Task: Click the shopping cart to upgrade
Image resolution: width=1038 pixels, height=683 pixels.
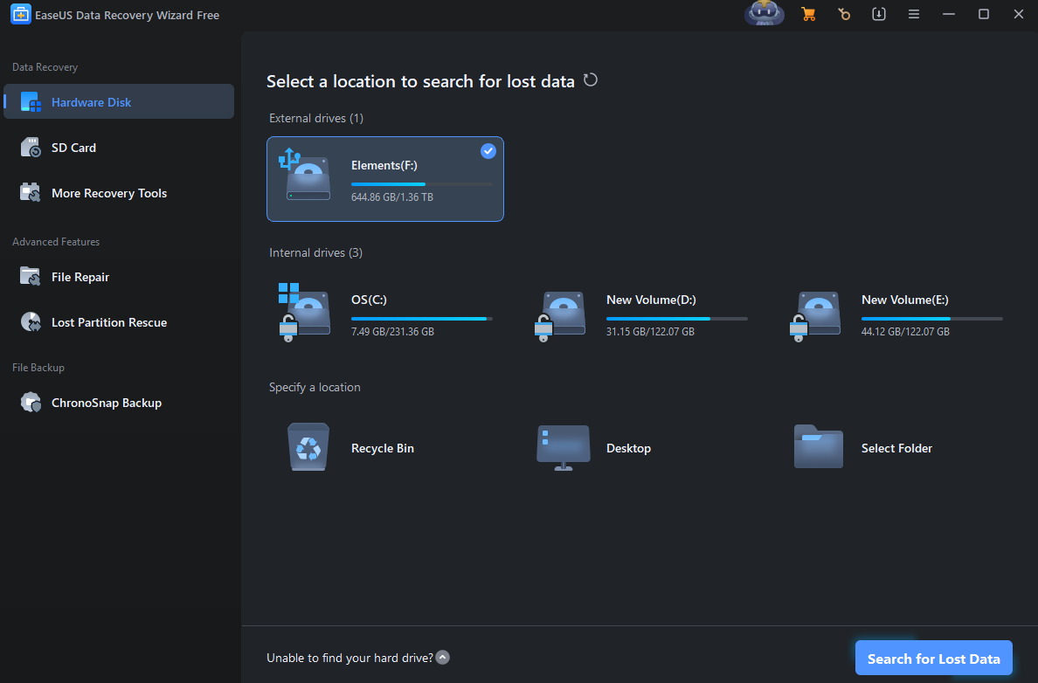Action: tap(808, 14)
